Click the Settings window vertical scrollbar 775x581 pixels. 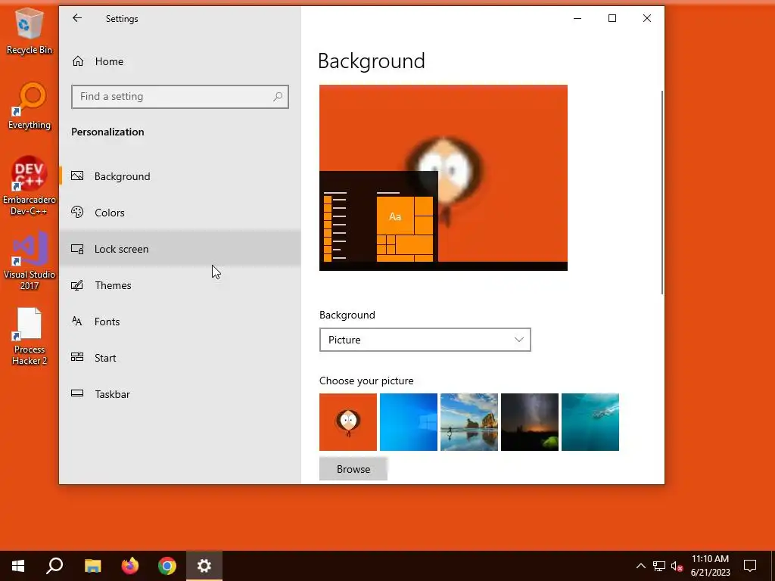point(661,193)
